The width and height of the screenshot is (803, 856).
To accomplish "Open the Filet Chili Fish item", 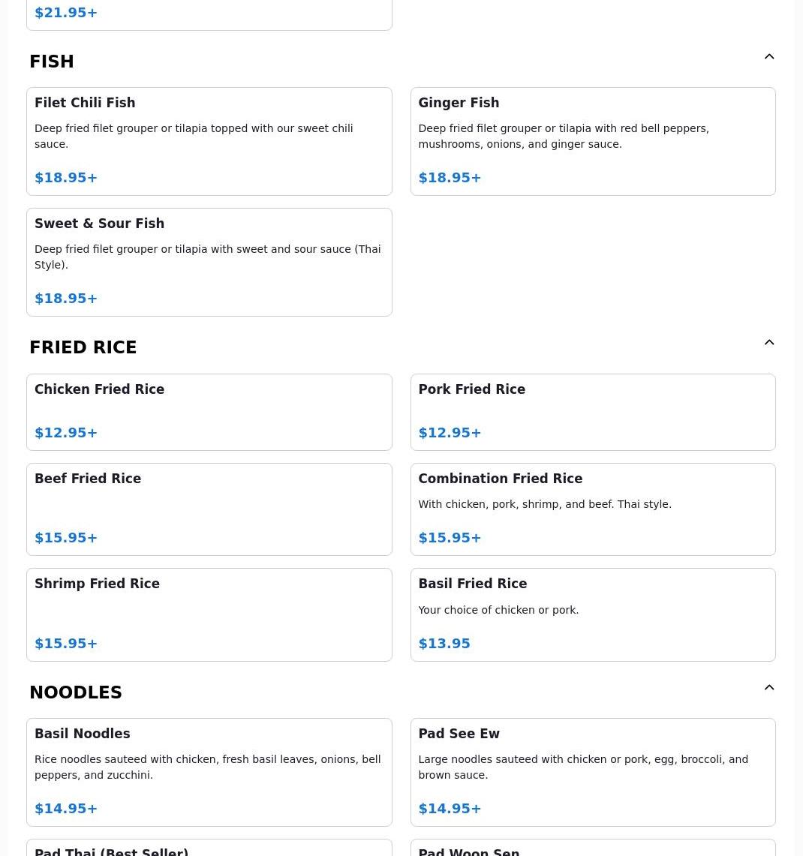I will click(x=209, y=141).
